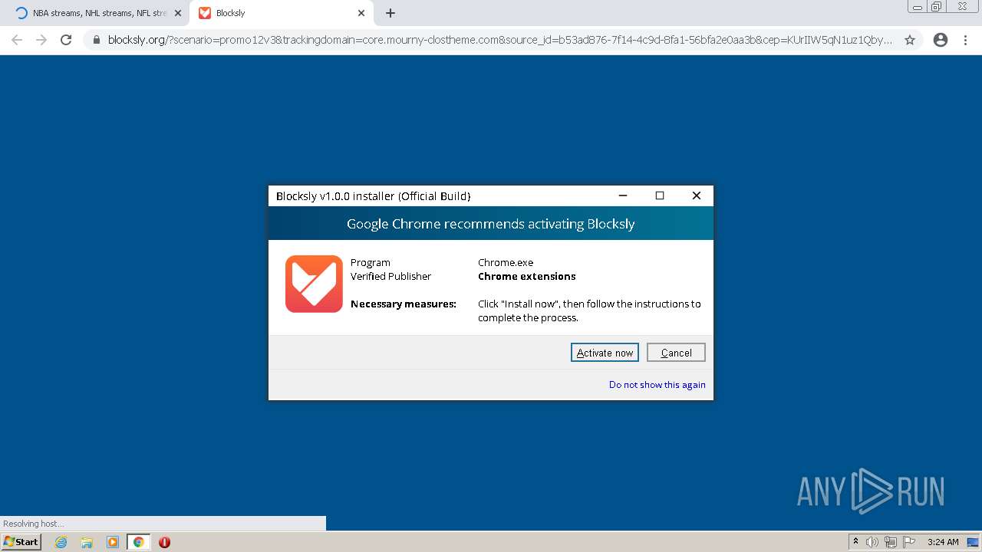Click the 'Chrome.exe' program text
Image resolution: width=982 pixels, height=552 pixels.
click(506, 262)
